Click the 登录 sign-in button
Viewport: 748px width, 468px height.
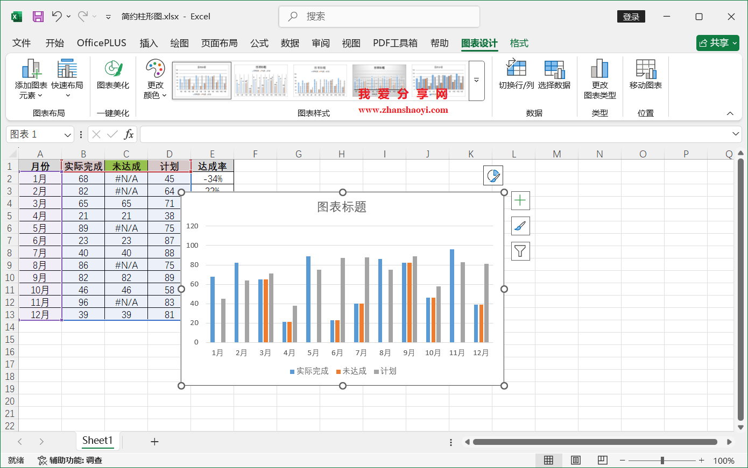(631, 16)
